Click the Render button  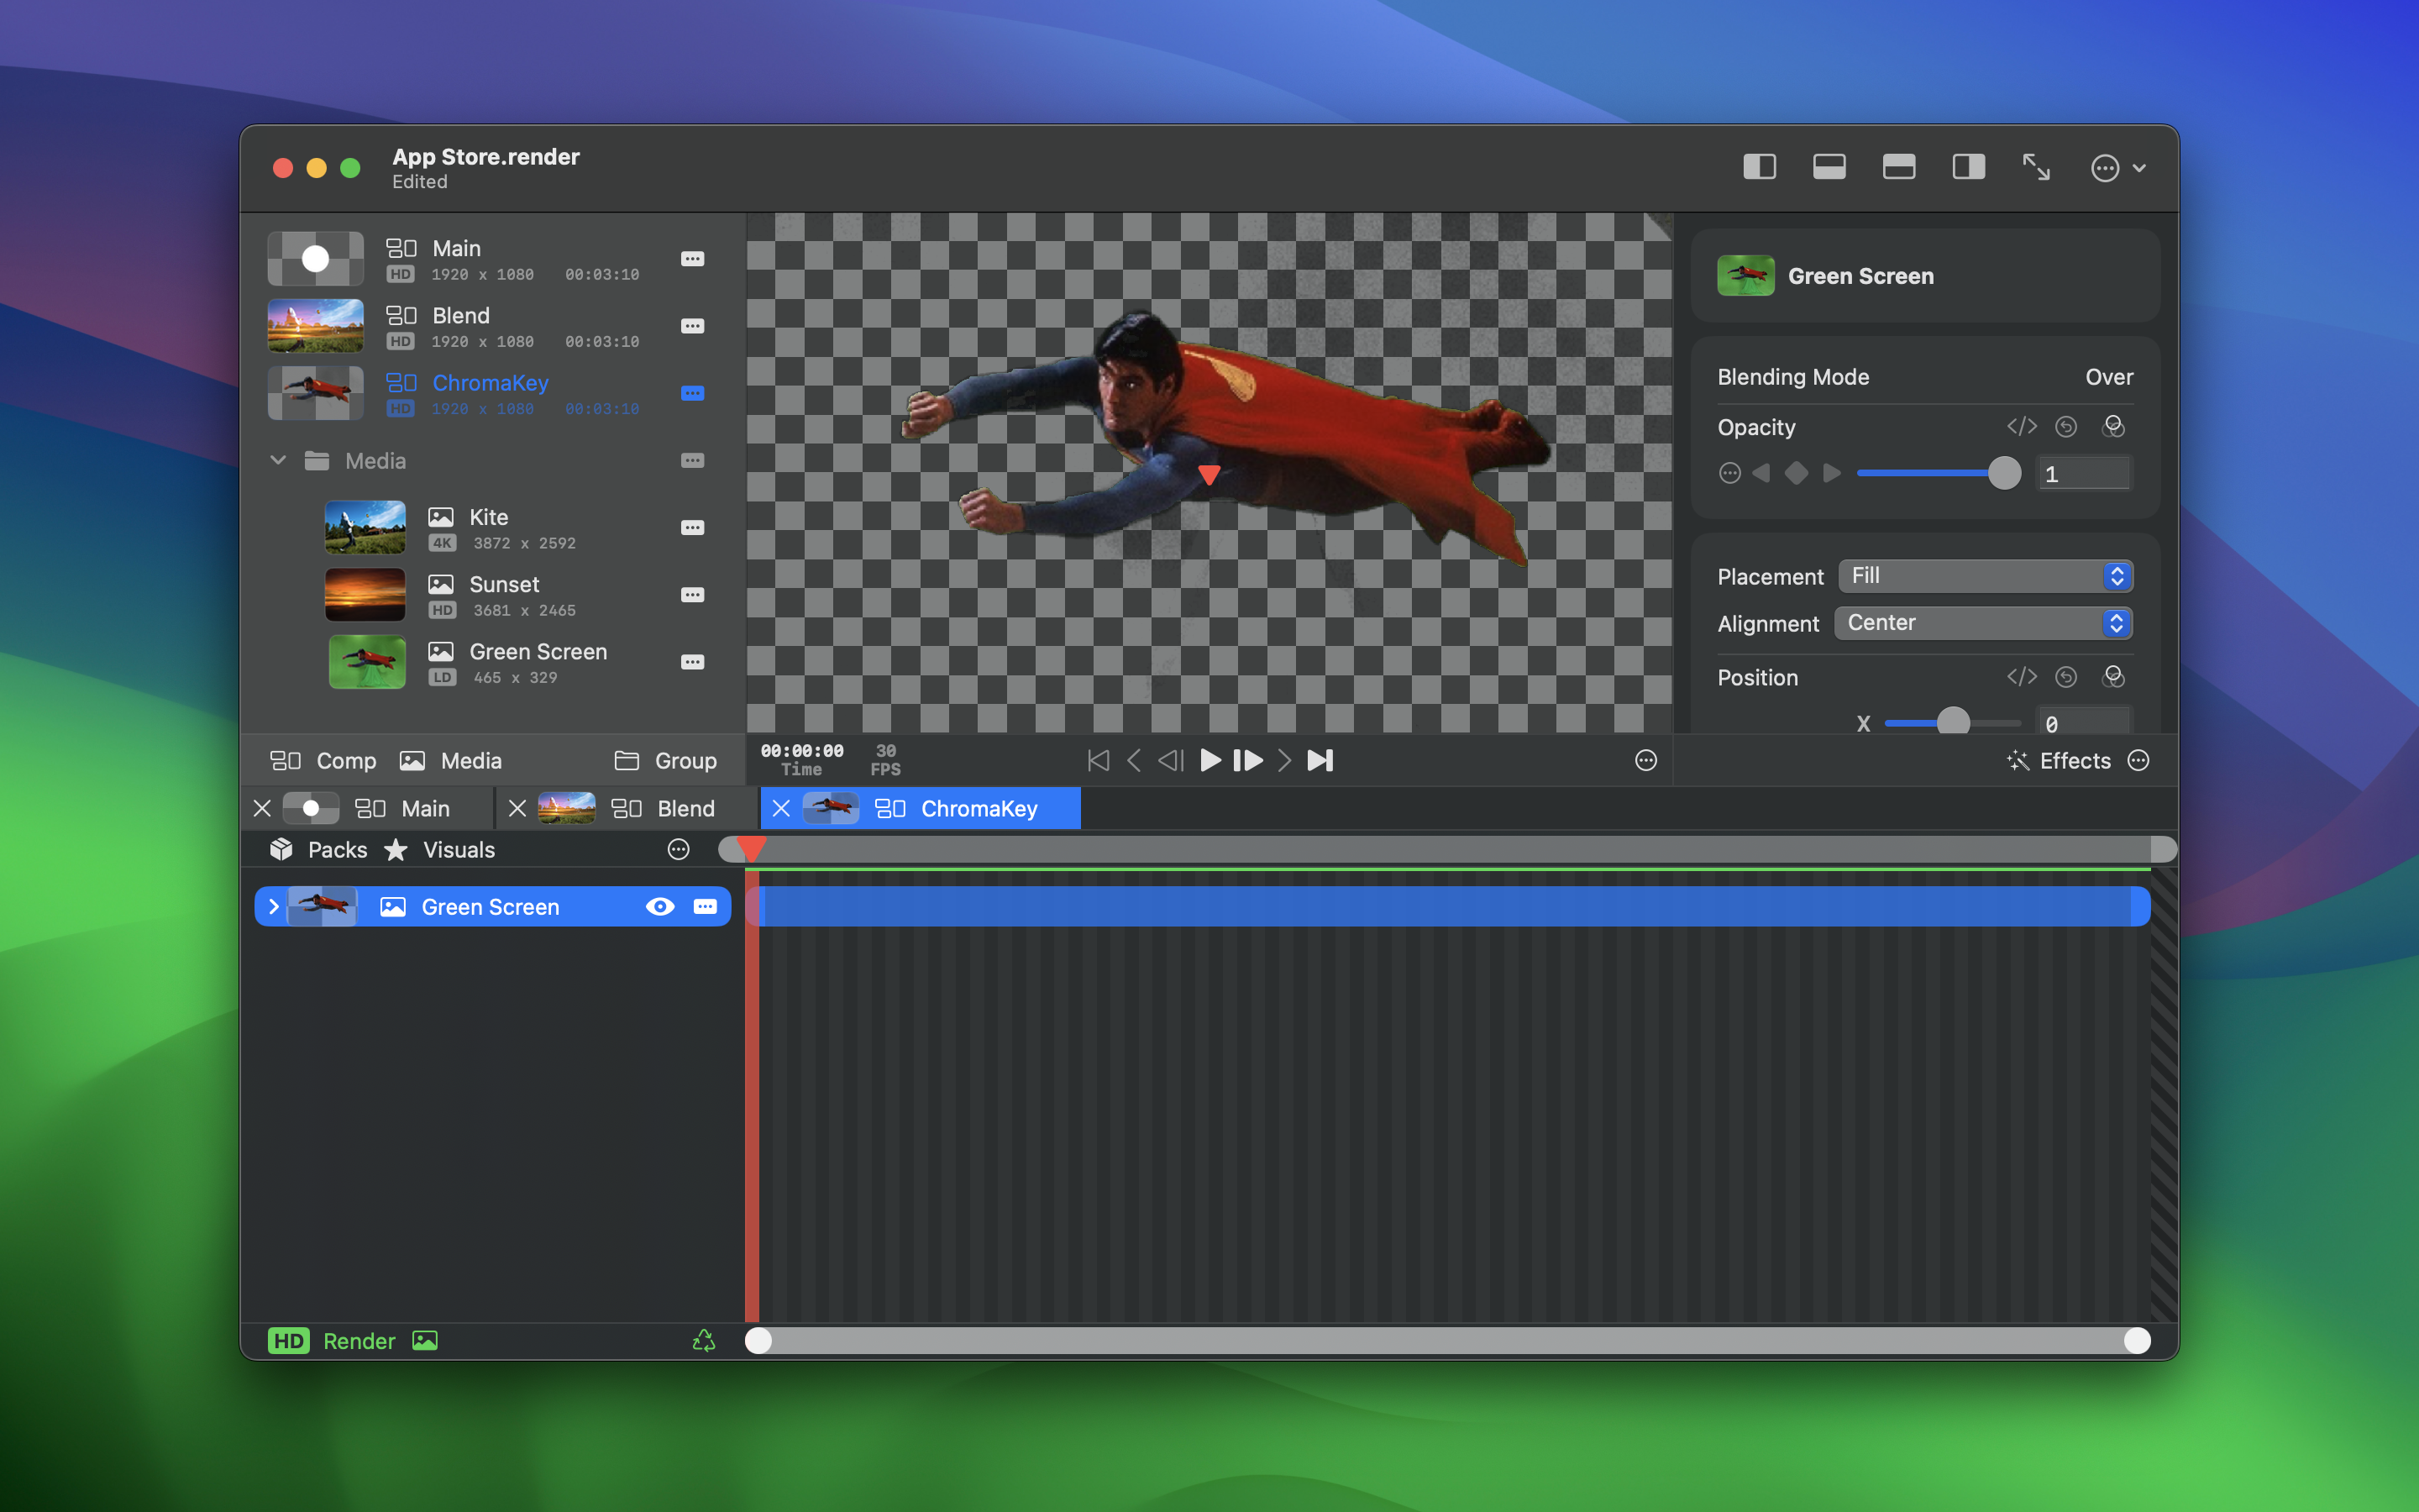(x=358, y=1341)
